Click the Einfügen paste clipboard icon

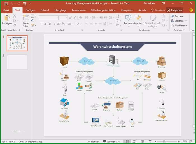7,18
